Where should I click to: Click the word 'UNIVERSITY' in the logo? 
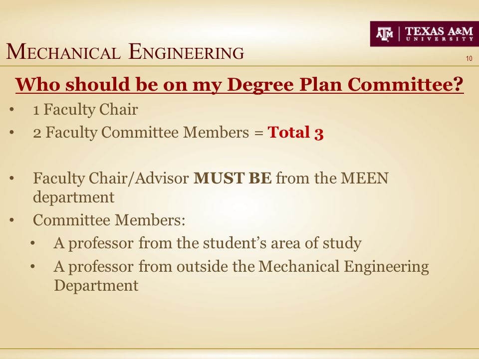[439, 39]
